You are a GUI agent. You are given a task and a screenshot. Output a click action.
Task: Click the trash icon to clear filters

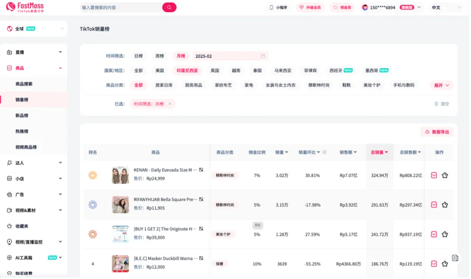click(x=437, y=104)
